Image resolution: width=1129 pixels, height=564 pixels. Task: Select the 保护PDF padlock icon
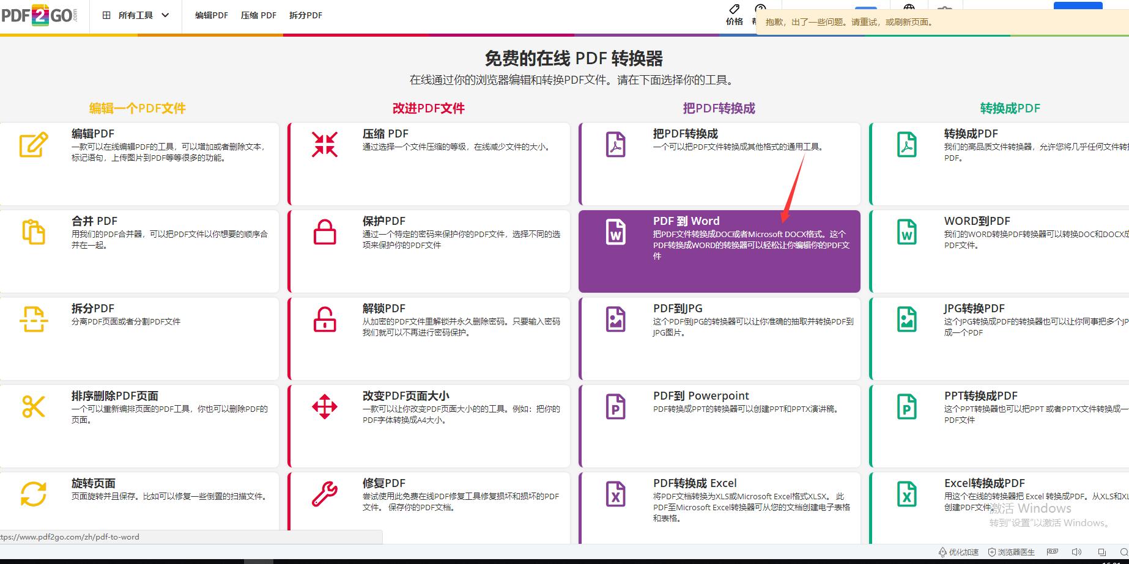324,233
